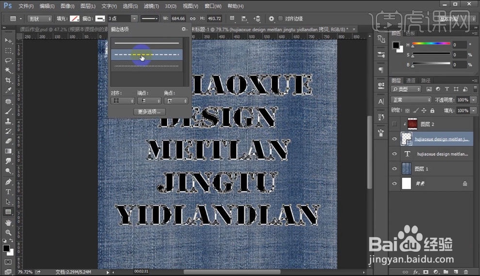Open path alignment icon in options bar
480x276 pixels.
tap(244, 19)
